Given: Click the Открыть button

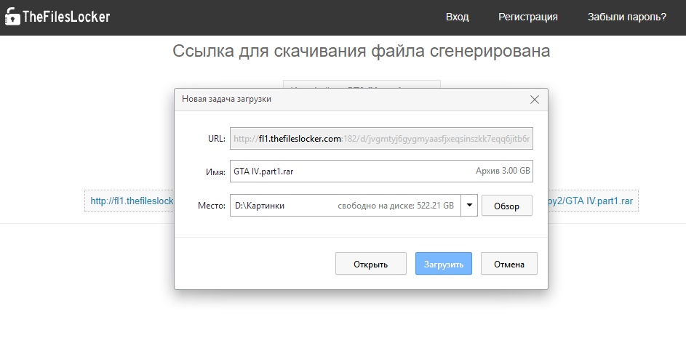Looking at the screenshot, I should click(x=370, y=264).
